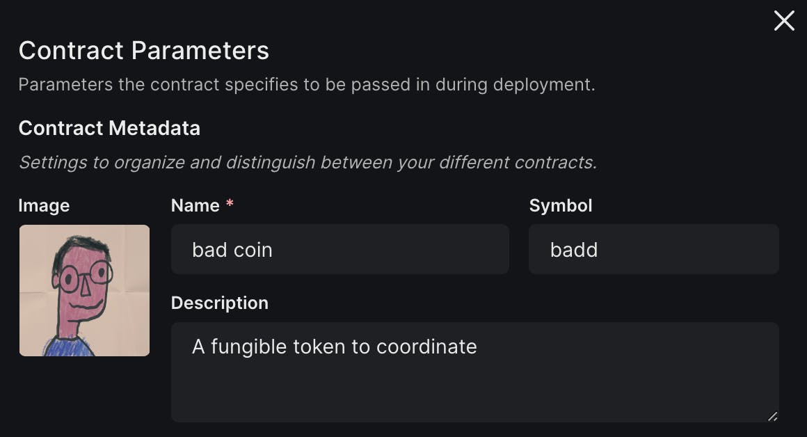Click the red required asterisk beside Name
807x437 pixels.
click(x=230, y=203)
